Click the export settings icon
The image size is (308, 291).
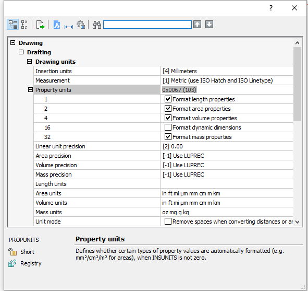click(40, 25)
